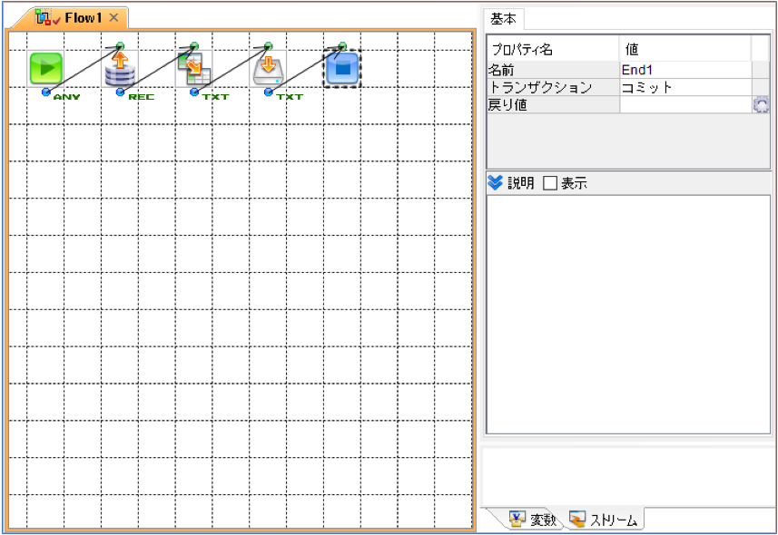This screenshot has width=778, height=535.
Task: Close the Flow1 tab
Action: coord(113,17)
